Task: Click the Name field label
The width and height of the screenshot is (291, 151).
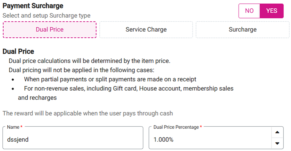Action: [x=13, y=127]
